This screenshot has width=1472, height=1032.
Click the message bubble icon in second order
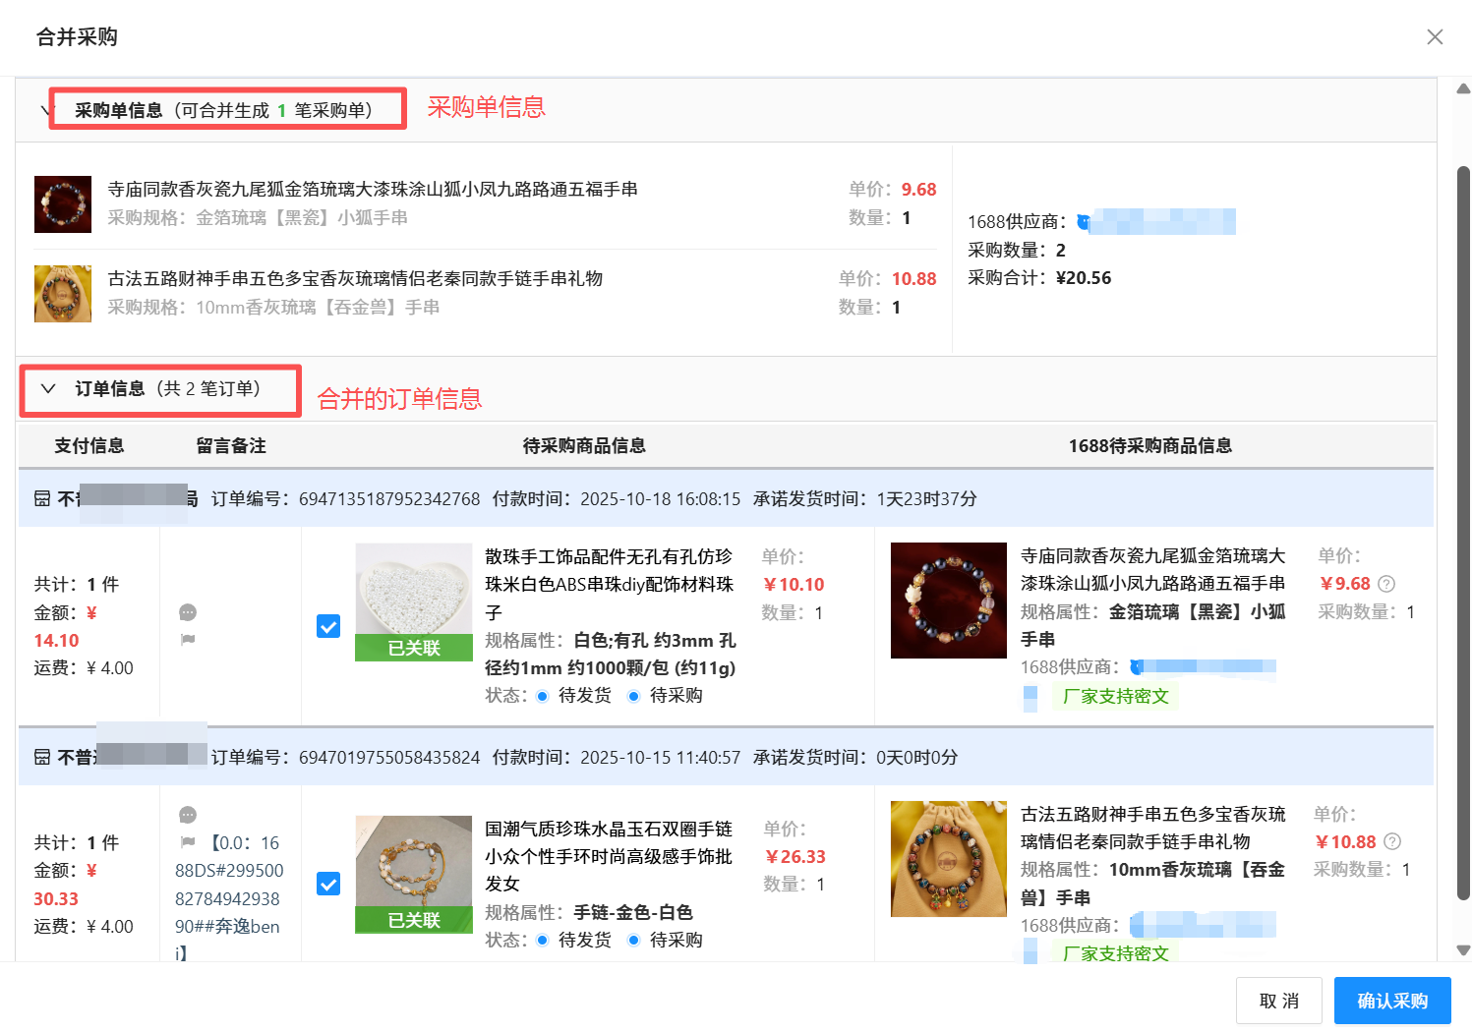(x=188, y=815)
